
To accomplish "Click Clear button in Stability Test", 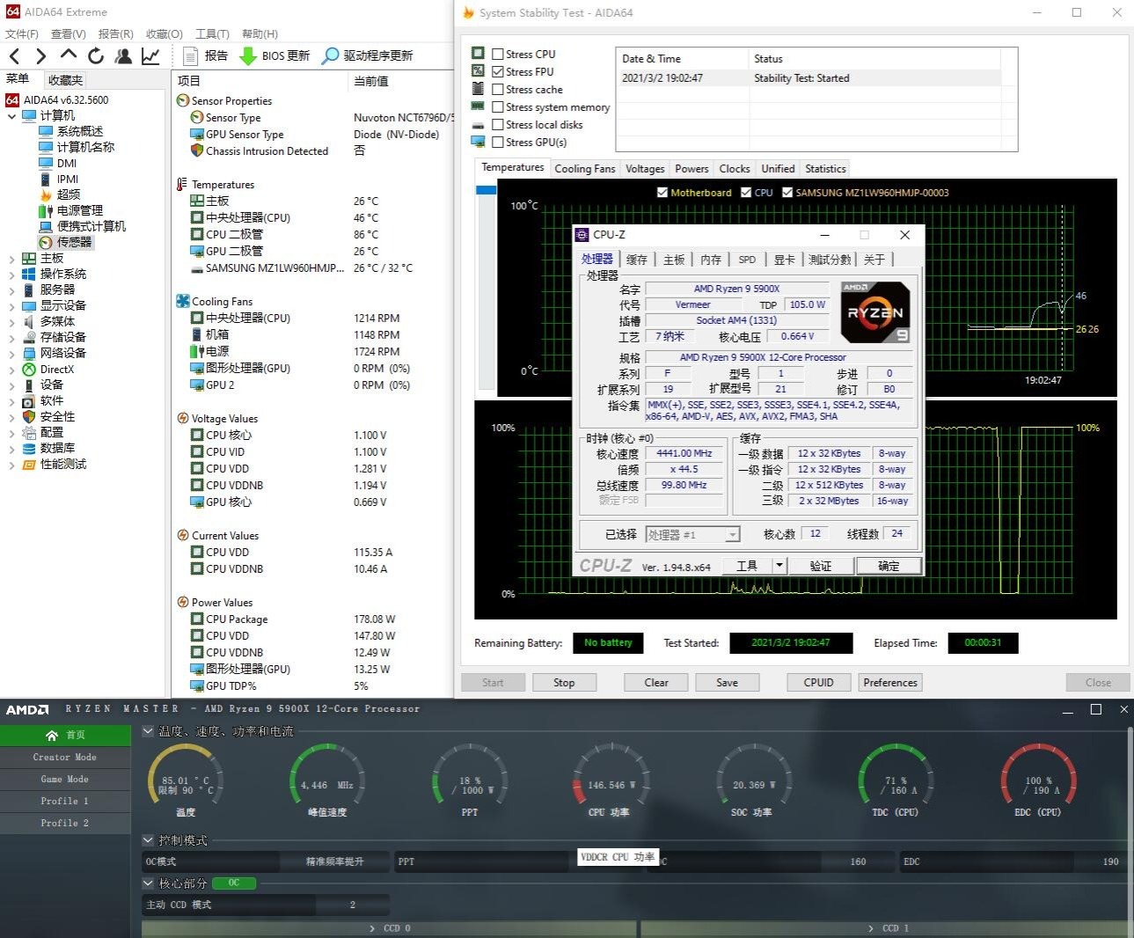I will click(656, 682).
